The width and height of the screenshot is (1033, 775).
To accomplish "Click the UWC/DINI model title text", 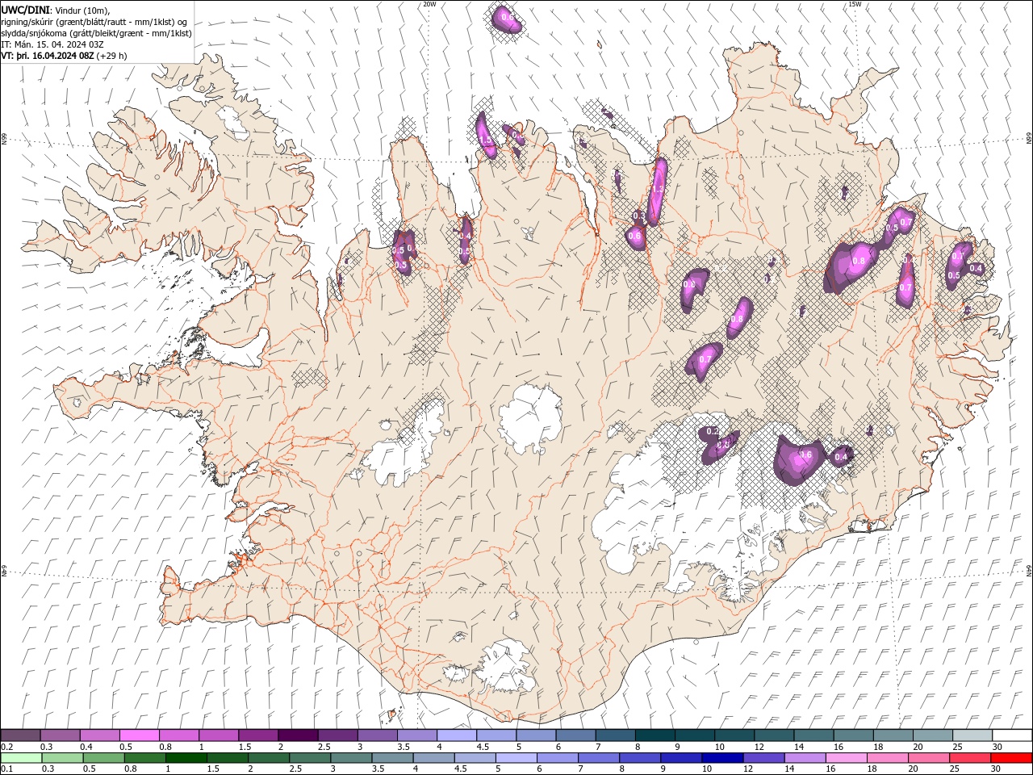I will [x=23, y=9].
